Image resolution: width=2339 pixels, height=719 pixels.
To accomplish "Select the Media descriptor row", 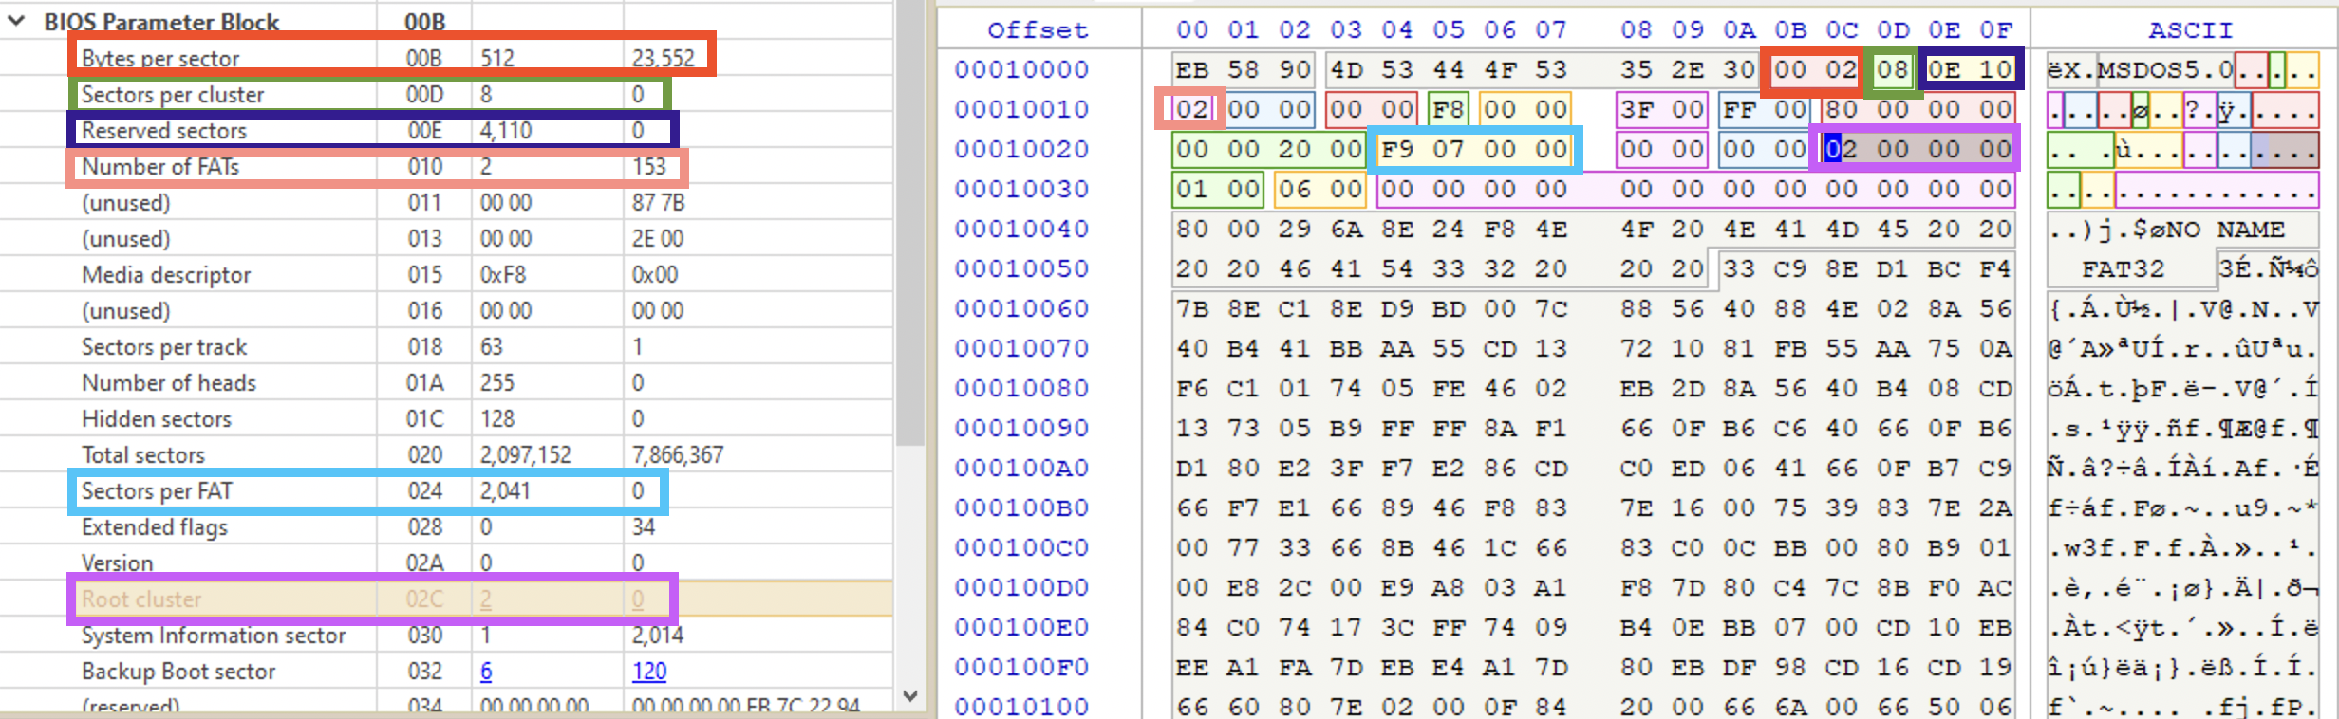I will pyautogui.click(x=446, y=274).
